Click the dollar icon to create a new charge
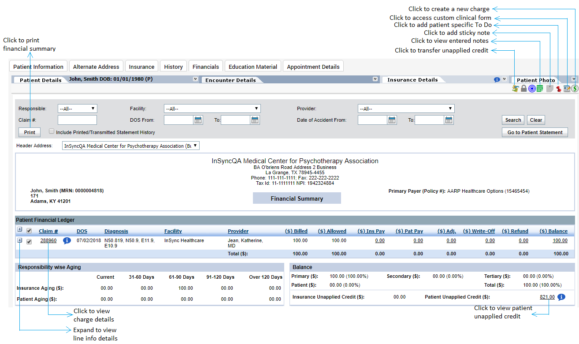579x344 pixels. 575,88
